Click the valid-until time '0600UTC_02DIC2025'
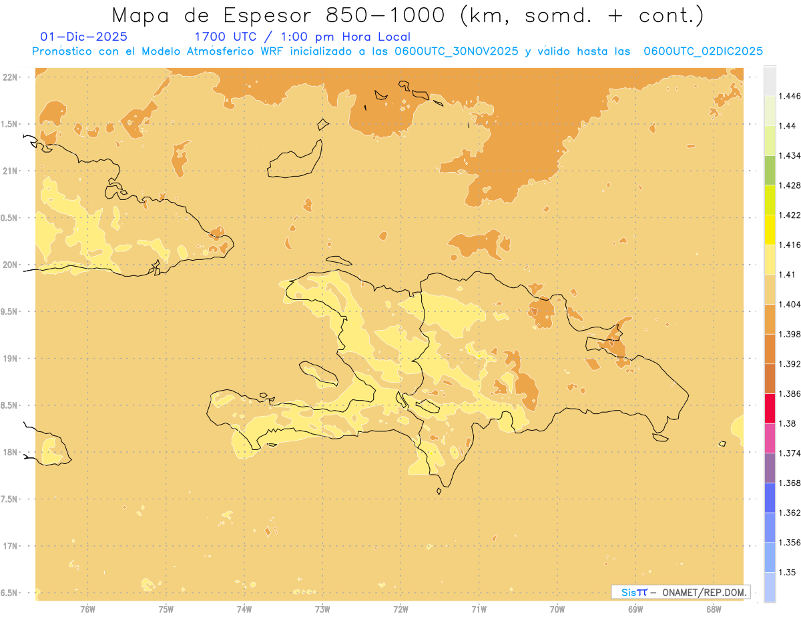 pyautogui.click(x=702, y=51)
